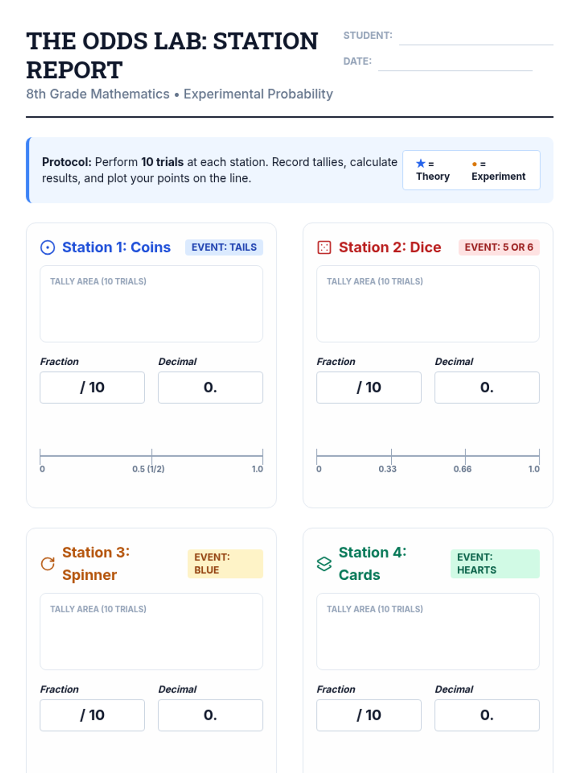Click the Coins station decimal box
Screen dimensions: 579x773
[x=210, y=387]
